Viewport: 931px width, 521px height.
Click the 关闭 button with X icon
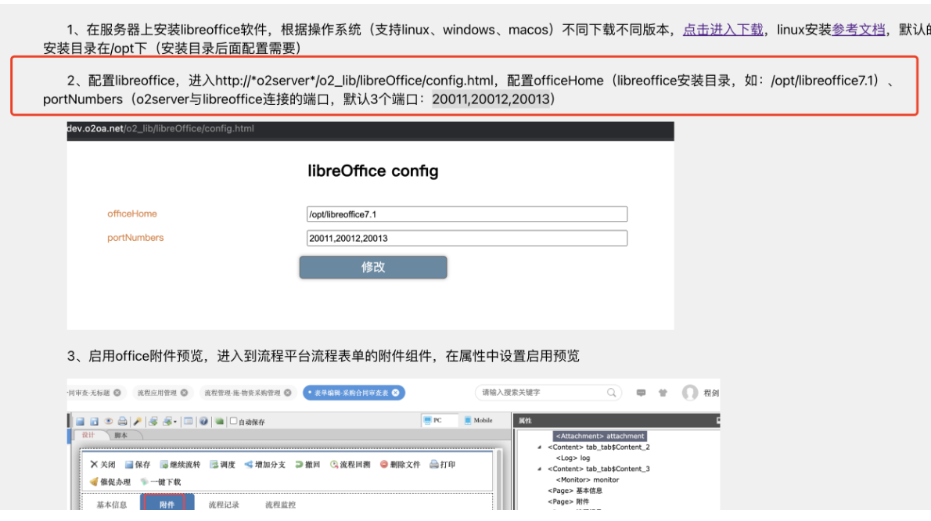102,464
